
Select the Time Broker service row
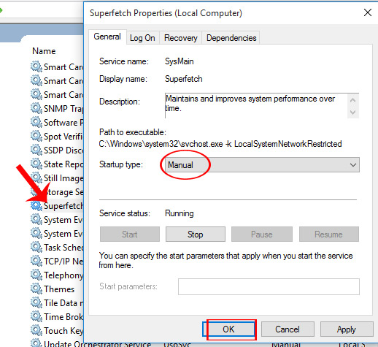(63, 317)
